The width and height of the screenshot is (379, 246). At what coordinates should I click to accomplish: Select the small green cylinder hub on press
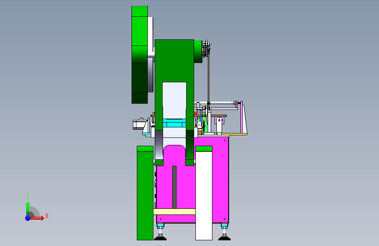click(x=198, y=52)
